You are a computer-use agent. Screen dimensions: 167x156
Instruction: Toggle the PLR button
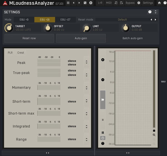[x=10, y=53]
